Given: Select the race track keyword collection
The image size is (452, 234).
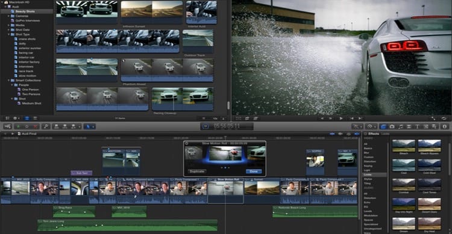Looking at the screenshot, I should click(27, 71).
